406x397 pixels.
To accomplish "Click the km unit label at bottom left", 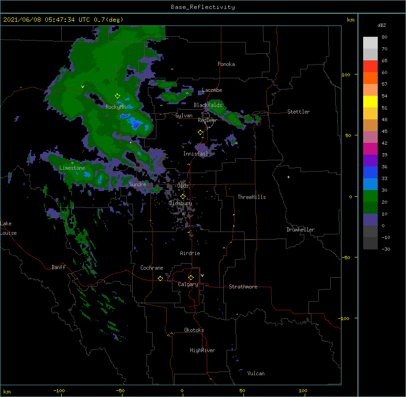I will pos(7,391).
